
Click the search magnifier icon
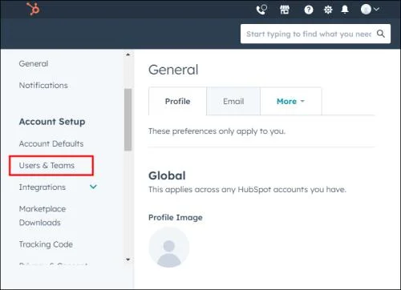coord(381,34)
